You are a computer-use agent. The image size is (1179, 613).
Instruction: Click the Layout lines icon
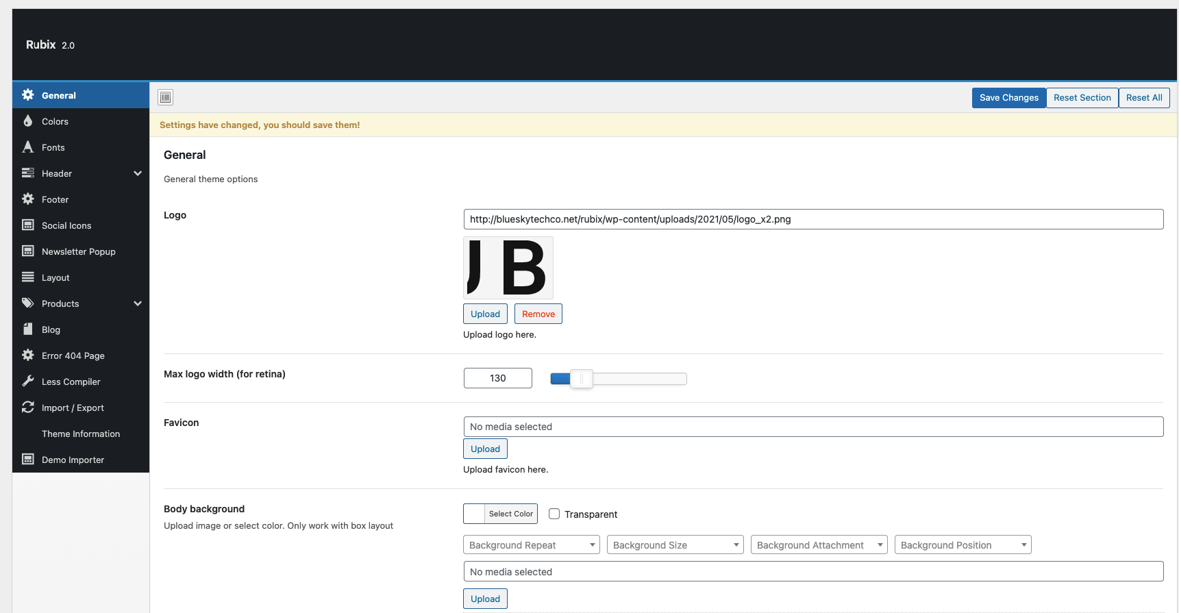28,277
